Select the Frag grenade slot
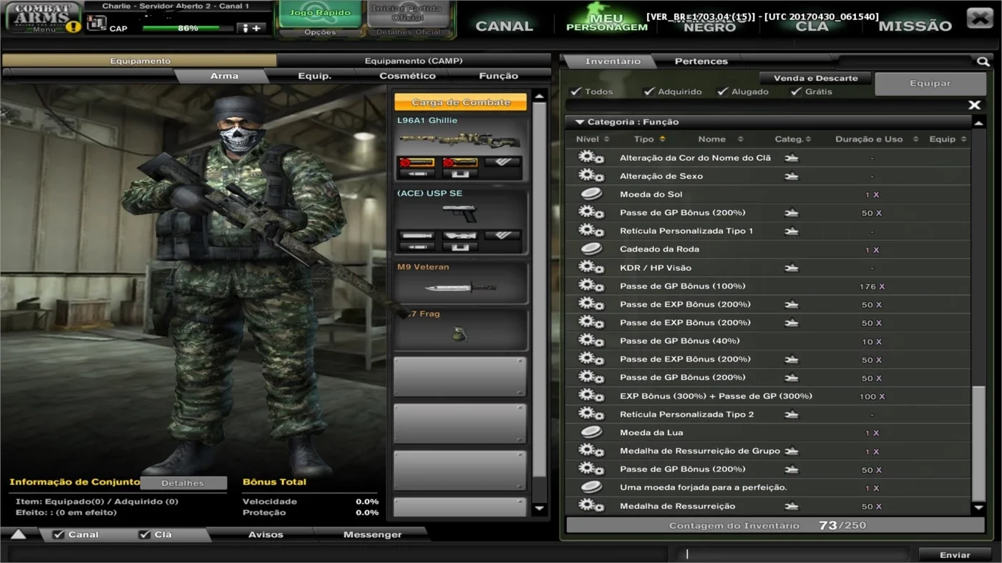Viewport: 1002px width, 563px height. tap(460, 329)
